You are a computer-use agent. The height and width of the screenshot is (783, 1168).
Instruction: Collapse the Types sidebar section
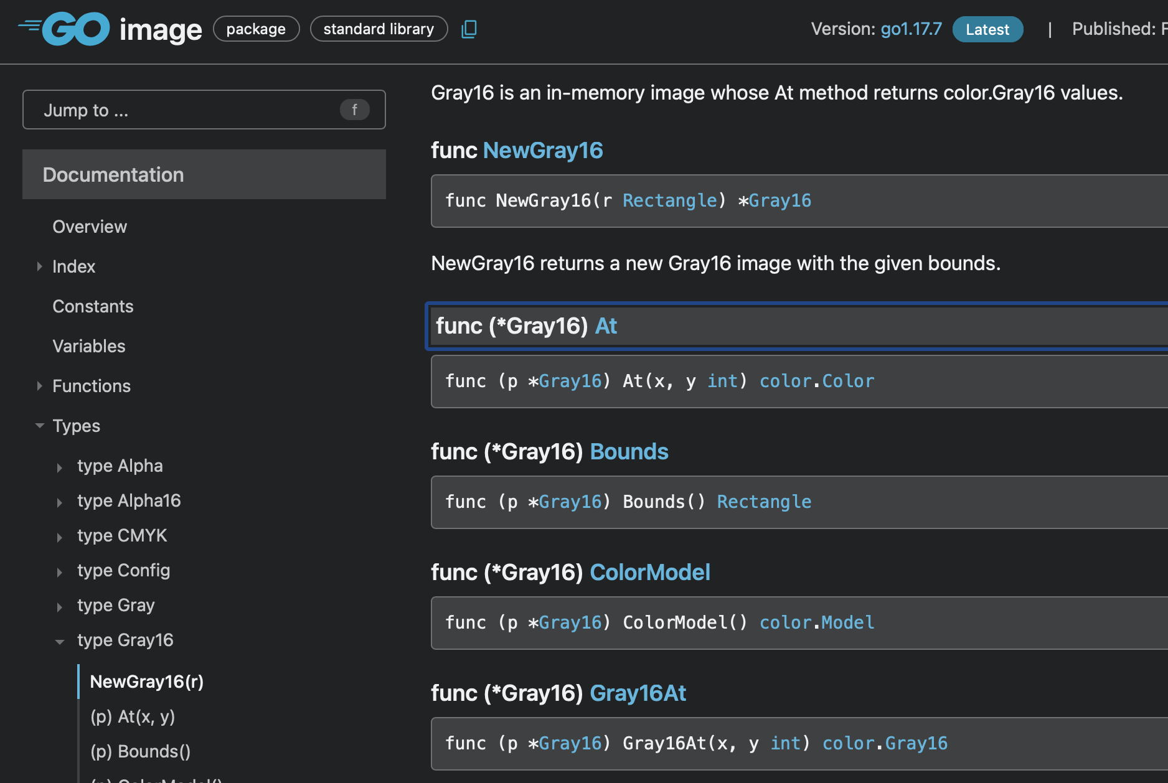click(39, 425)
